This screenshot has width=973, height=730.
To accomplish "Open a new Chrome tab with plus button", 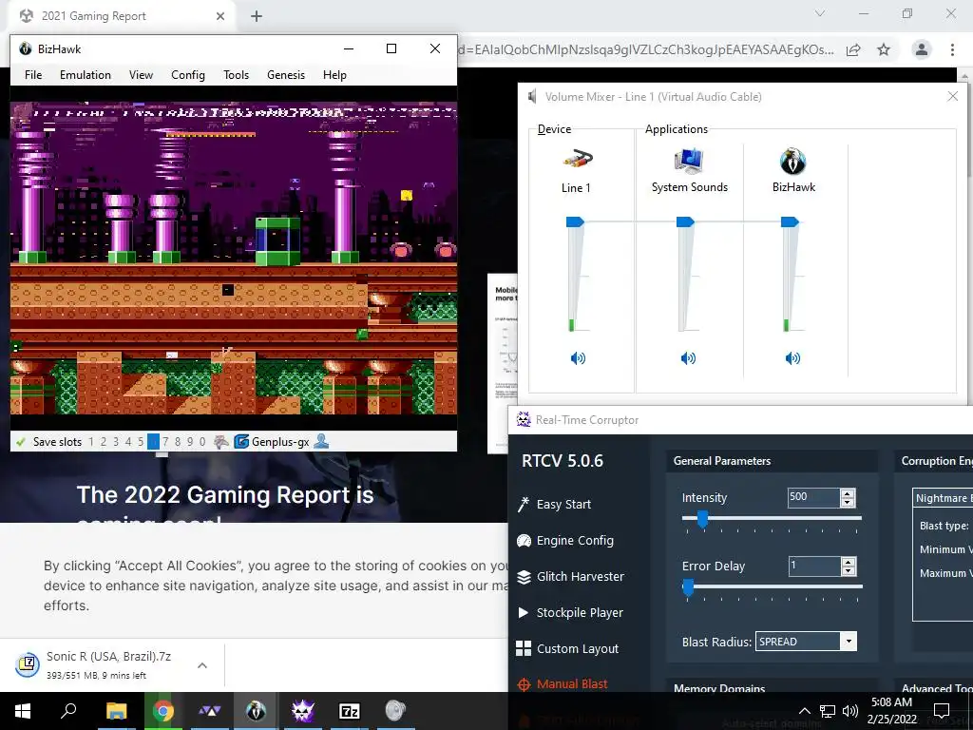I will click(x=257, y=16).
